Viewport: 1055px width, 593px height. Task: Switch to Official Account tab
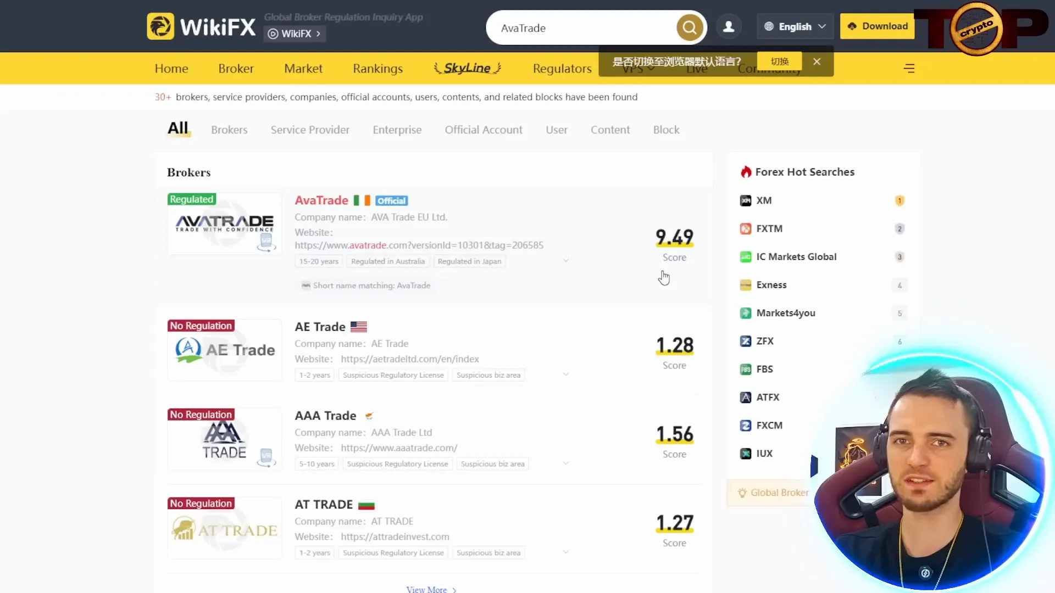484,130
